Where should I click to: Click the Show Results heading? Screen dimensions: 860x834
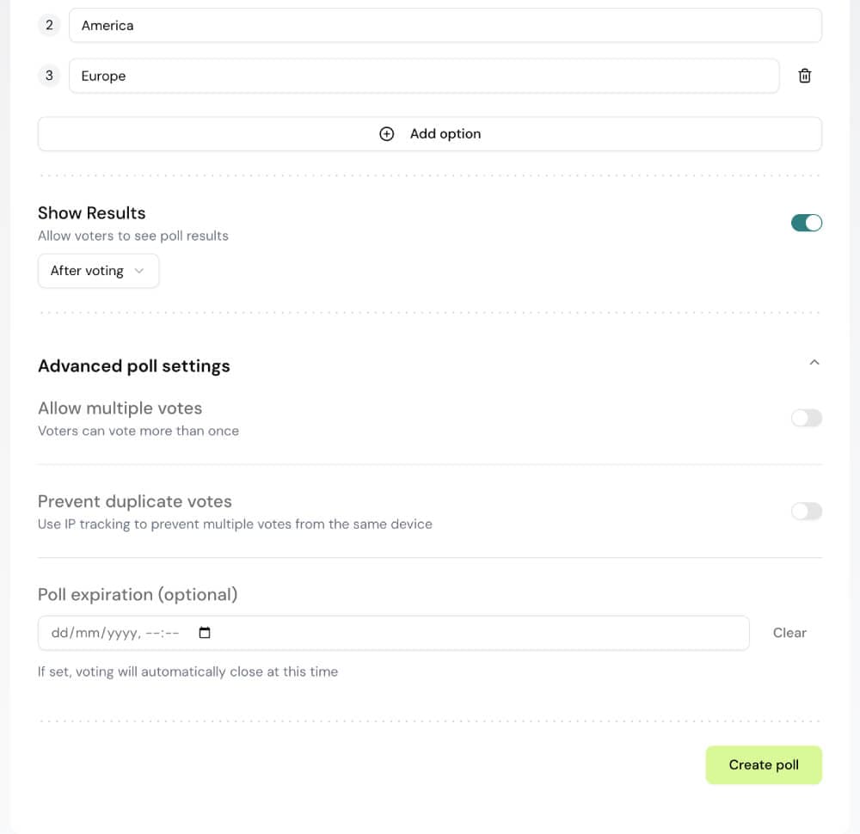[x=92, y=212]
